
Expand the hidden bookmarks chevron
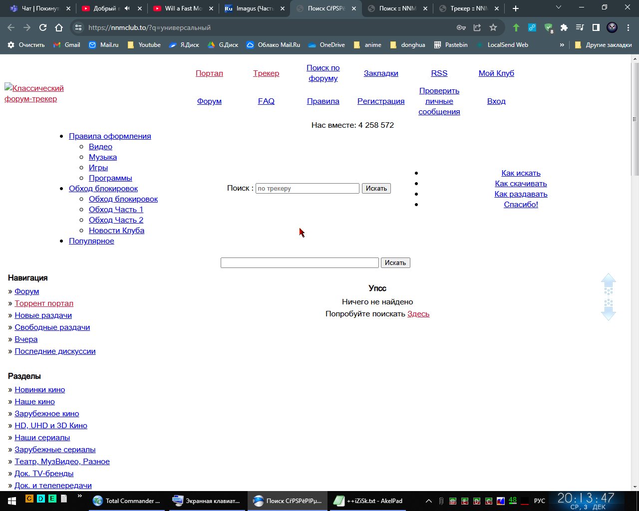[x=562, y=45]
